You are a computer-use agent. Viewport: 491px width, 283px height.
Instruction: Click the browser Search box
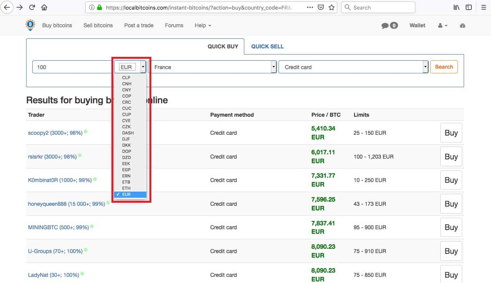tap(378, 7)
